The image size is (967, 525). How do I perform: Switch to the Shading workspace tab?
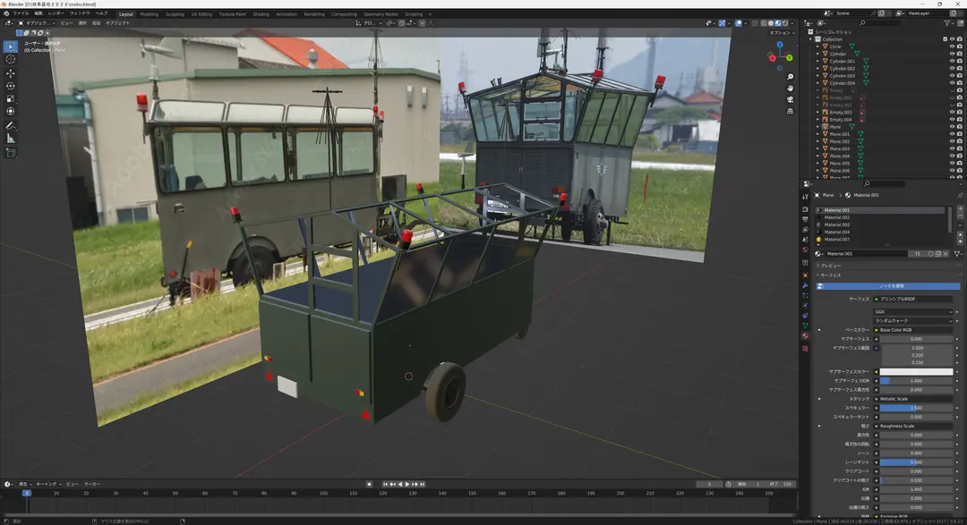pyautogui.click(x=261, y=14)
